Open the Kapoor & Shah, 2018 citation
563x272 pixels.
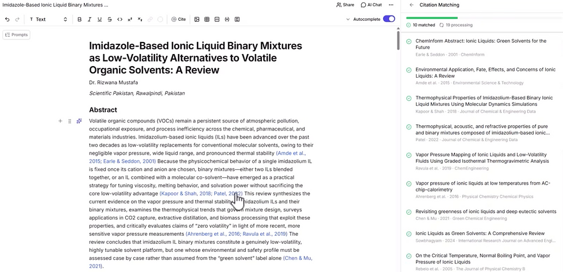[x=186, y=193]
